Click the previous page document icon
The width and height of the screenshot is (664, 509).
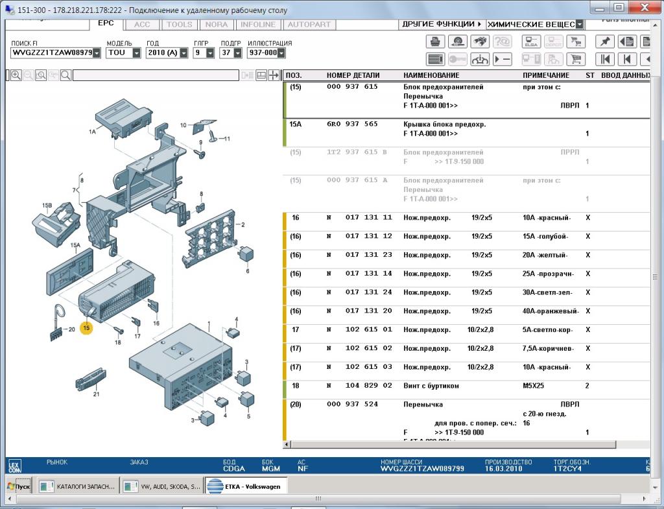click(628, 41)
